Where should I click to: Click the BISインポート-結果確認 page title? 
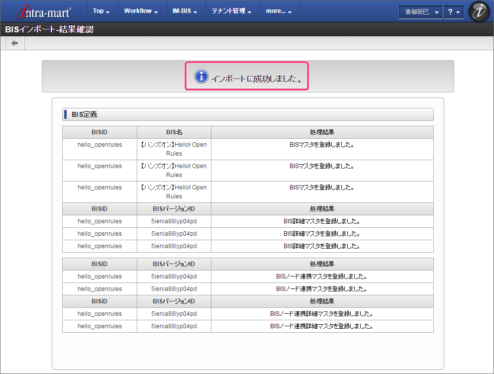(x=49, y=29)
